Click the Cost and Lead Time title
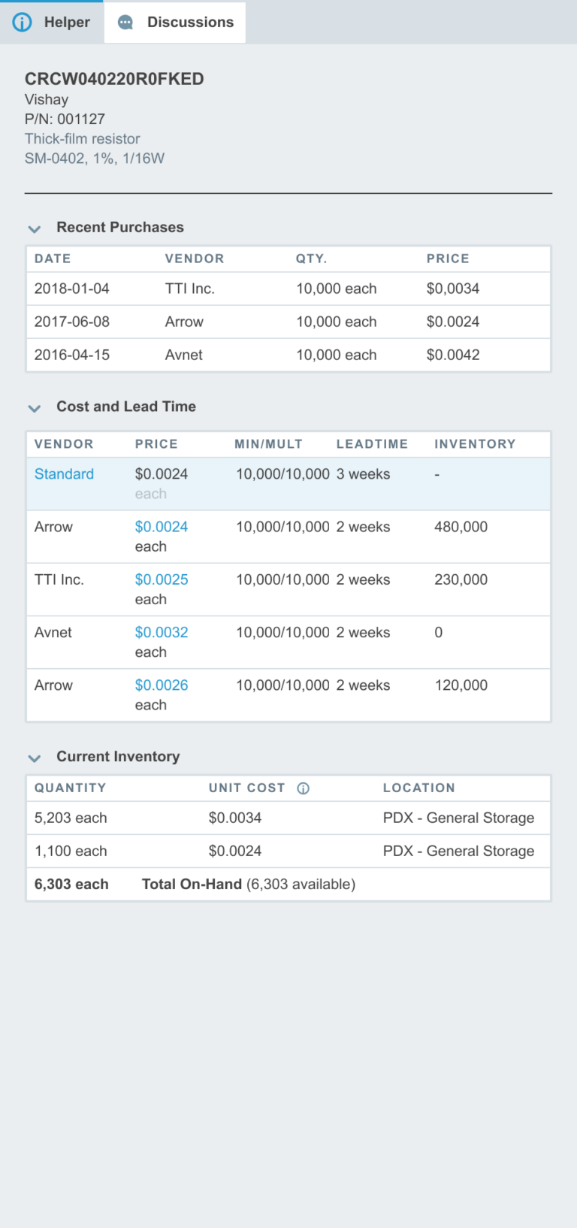This screenshot has height=1228, width=577. [126, 407]
